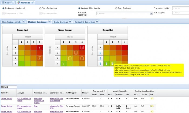Click the Risque Courant panel header

[65, 30]
